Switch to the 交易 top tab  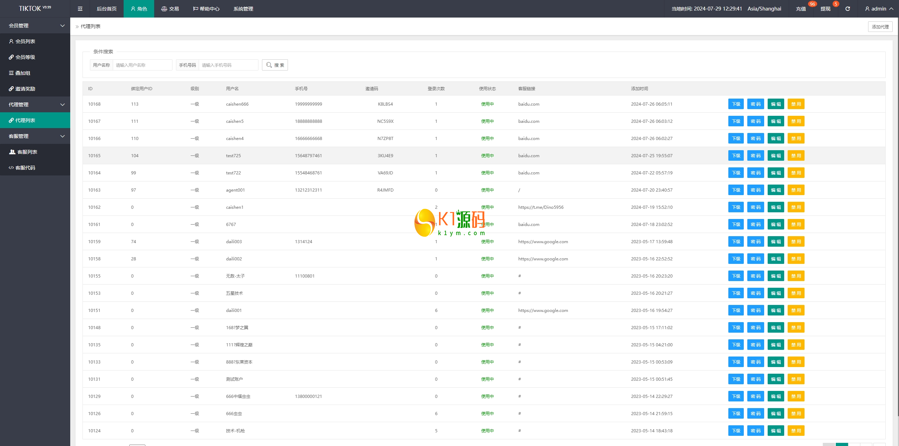point(170,9)
